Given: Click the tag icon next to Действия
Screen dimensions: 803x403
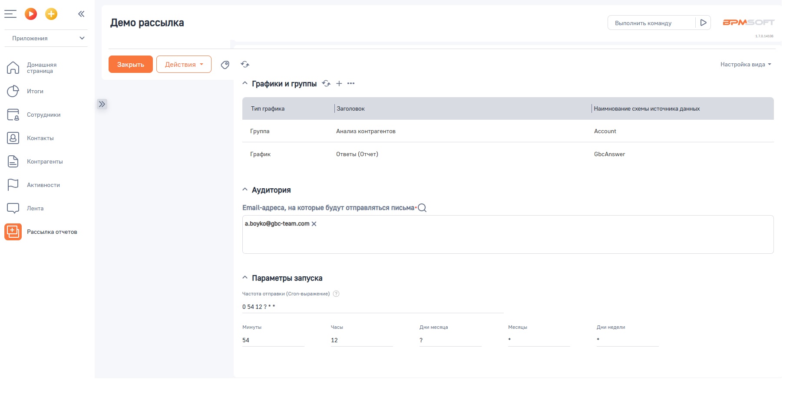Looking at the screenshot, I should [x=225, y=65].
